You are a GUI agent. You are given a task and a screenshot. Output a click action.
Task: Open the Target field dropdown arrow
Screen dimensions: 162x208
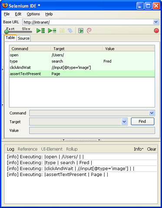(124, 122)
